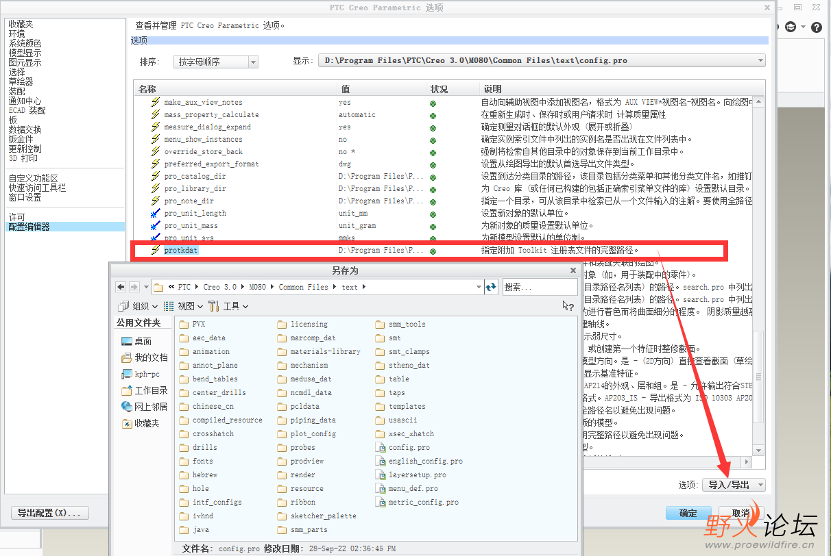Select 桌面 in common folders
Viewport: 831px width, 556px height.
tap(136, 341)
